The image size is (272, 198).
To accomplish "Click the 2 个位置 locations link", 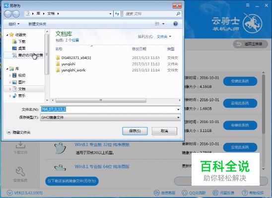I will 72,40.
